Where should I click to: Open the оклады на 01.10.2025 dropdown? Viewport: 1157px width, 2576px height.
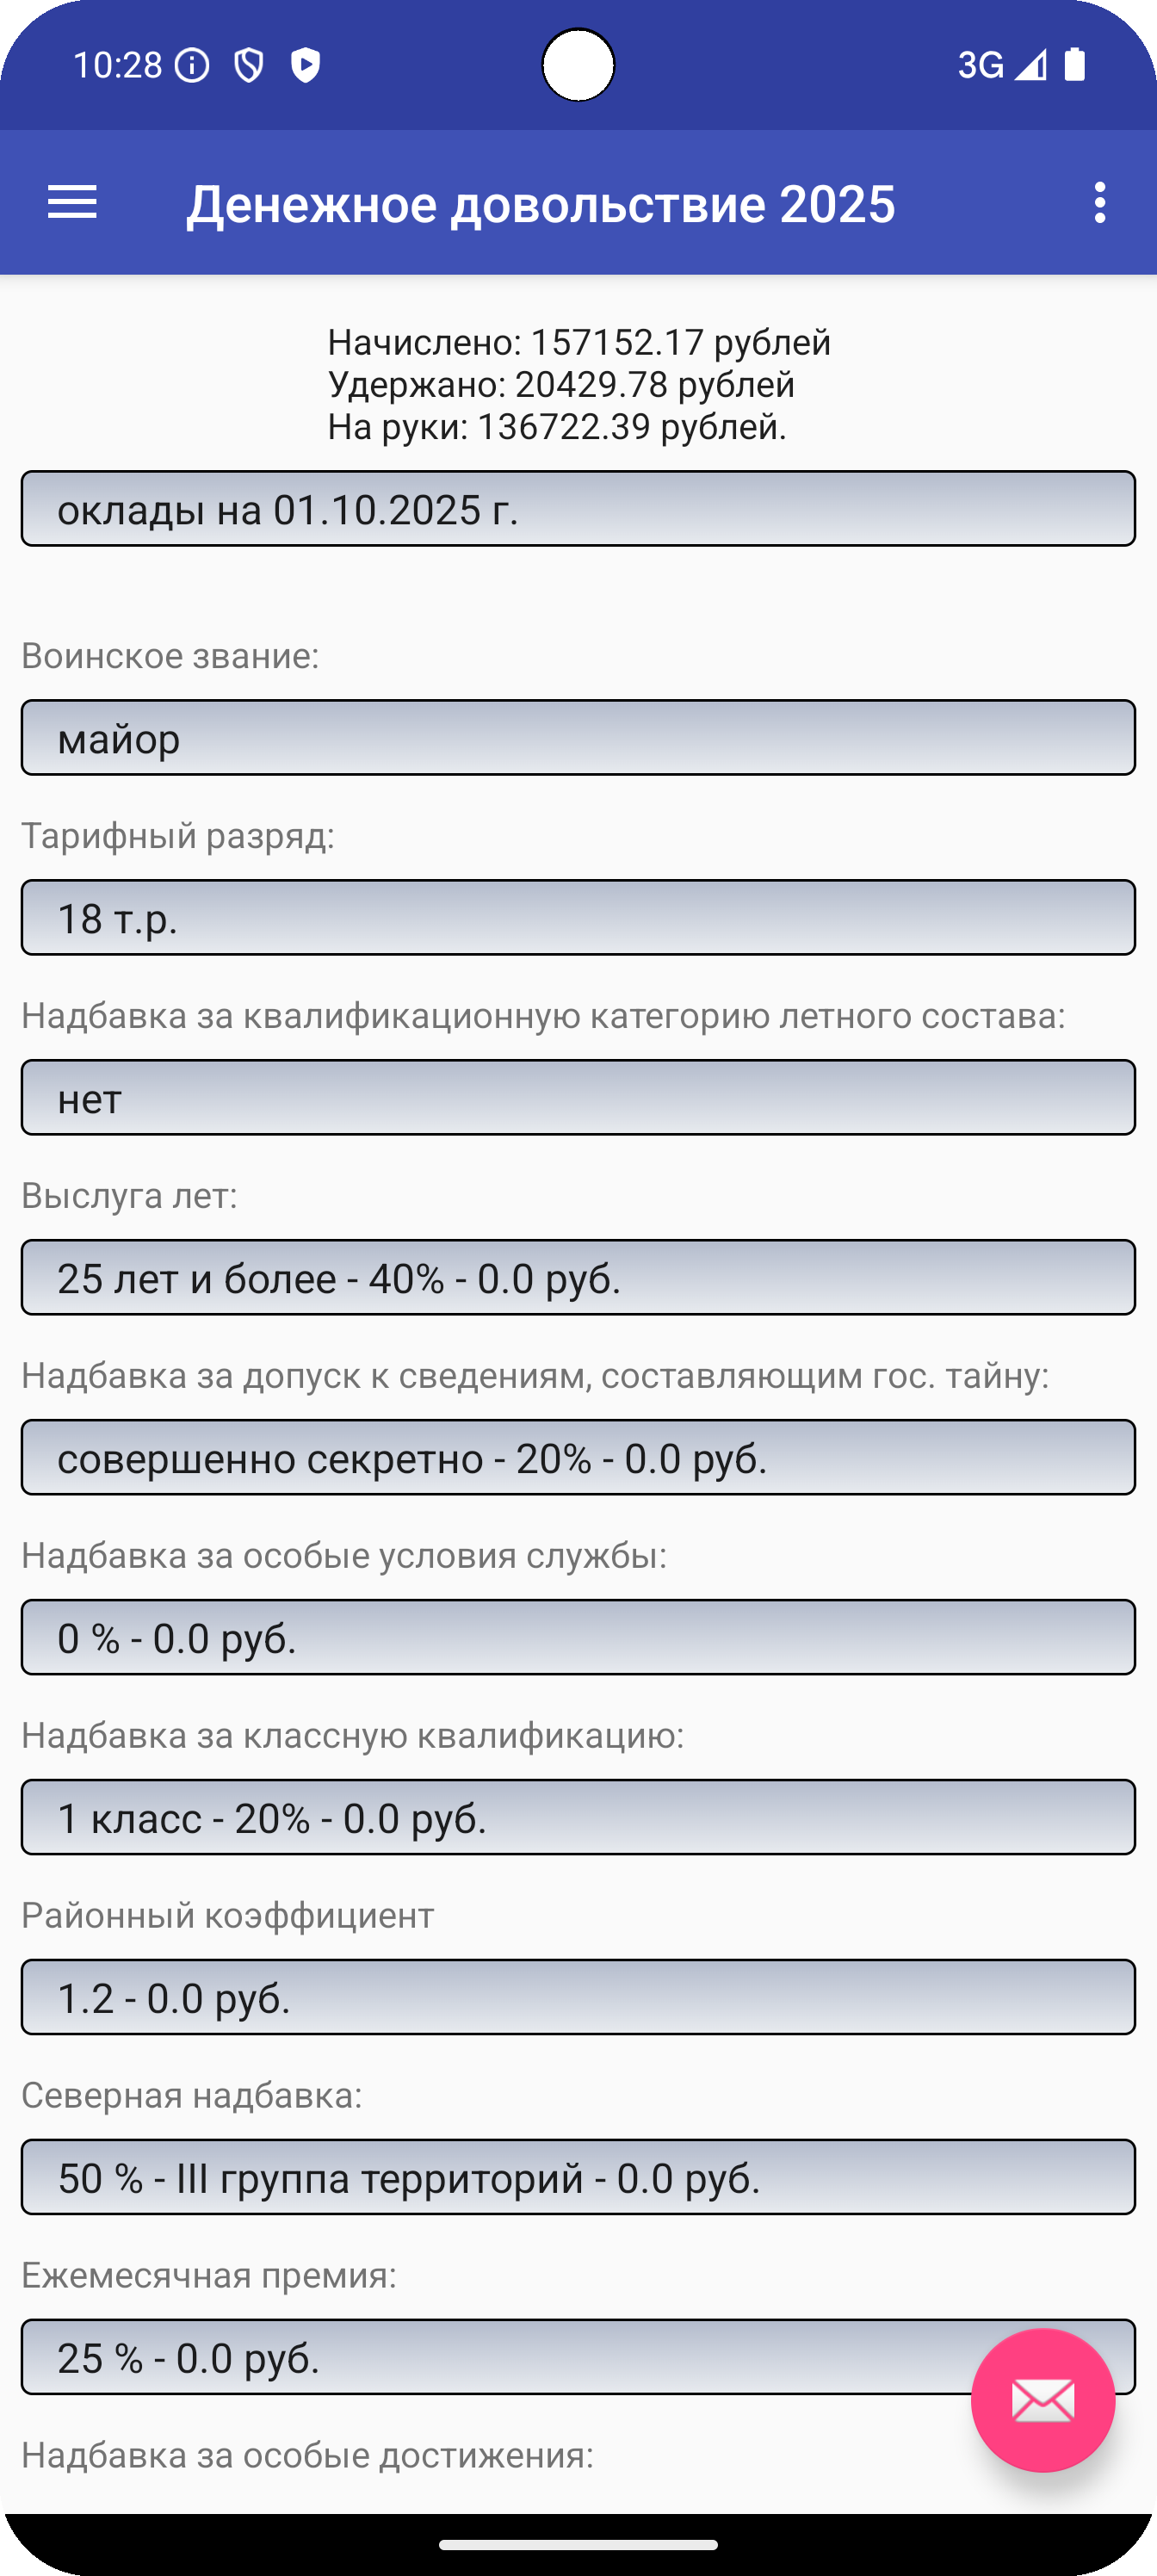point(578,509)
